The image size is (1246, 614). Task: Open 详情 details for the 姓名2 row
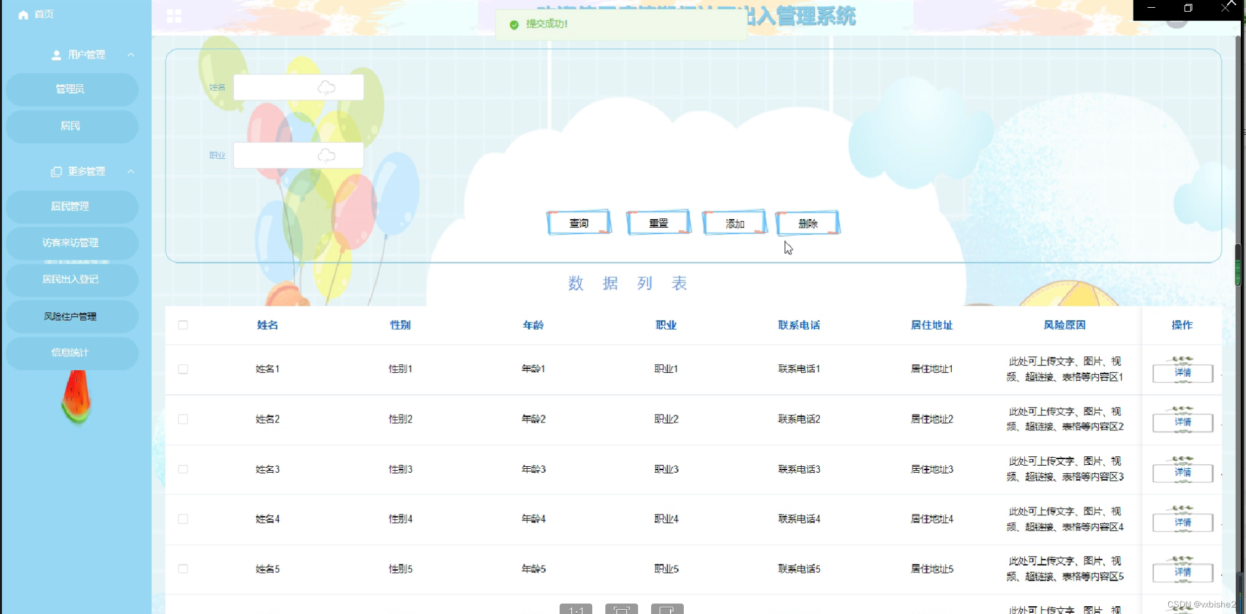1183,422
